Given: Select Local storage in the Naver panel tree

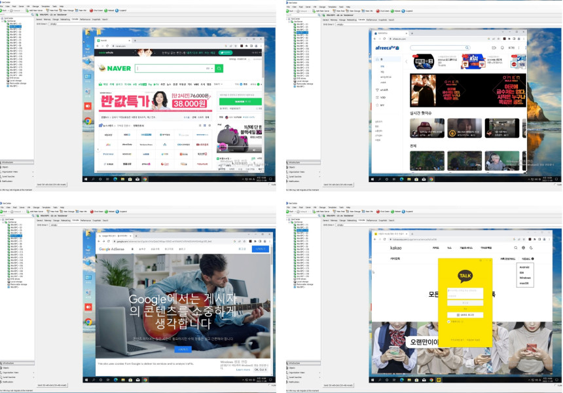Looking at the screenshot, I should pos(16,81).
